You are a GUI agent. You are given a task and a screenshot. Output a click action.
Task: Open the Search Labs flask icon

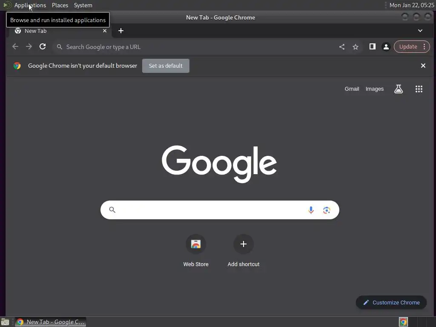click(399, 89)
